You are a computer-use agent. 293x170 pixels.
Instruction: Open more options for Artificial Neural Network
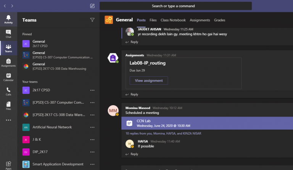92,127
